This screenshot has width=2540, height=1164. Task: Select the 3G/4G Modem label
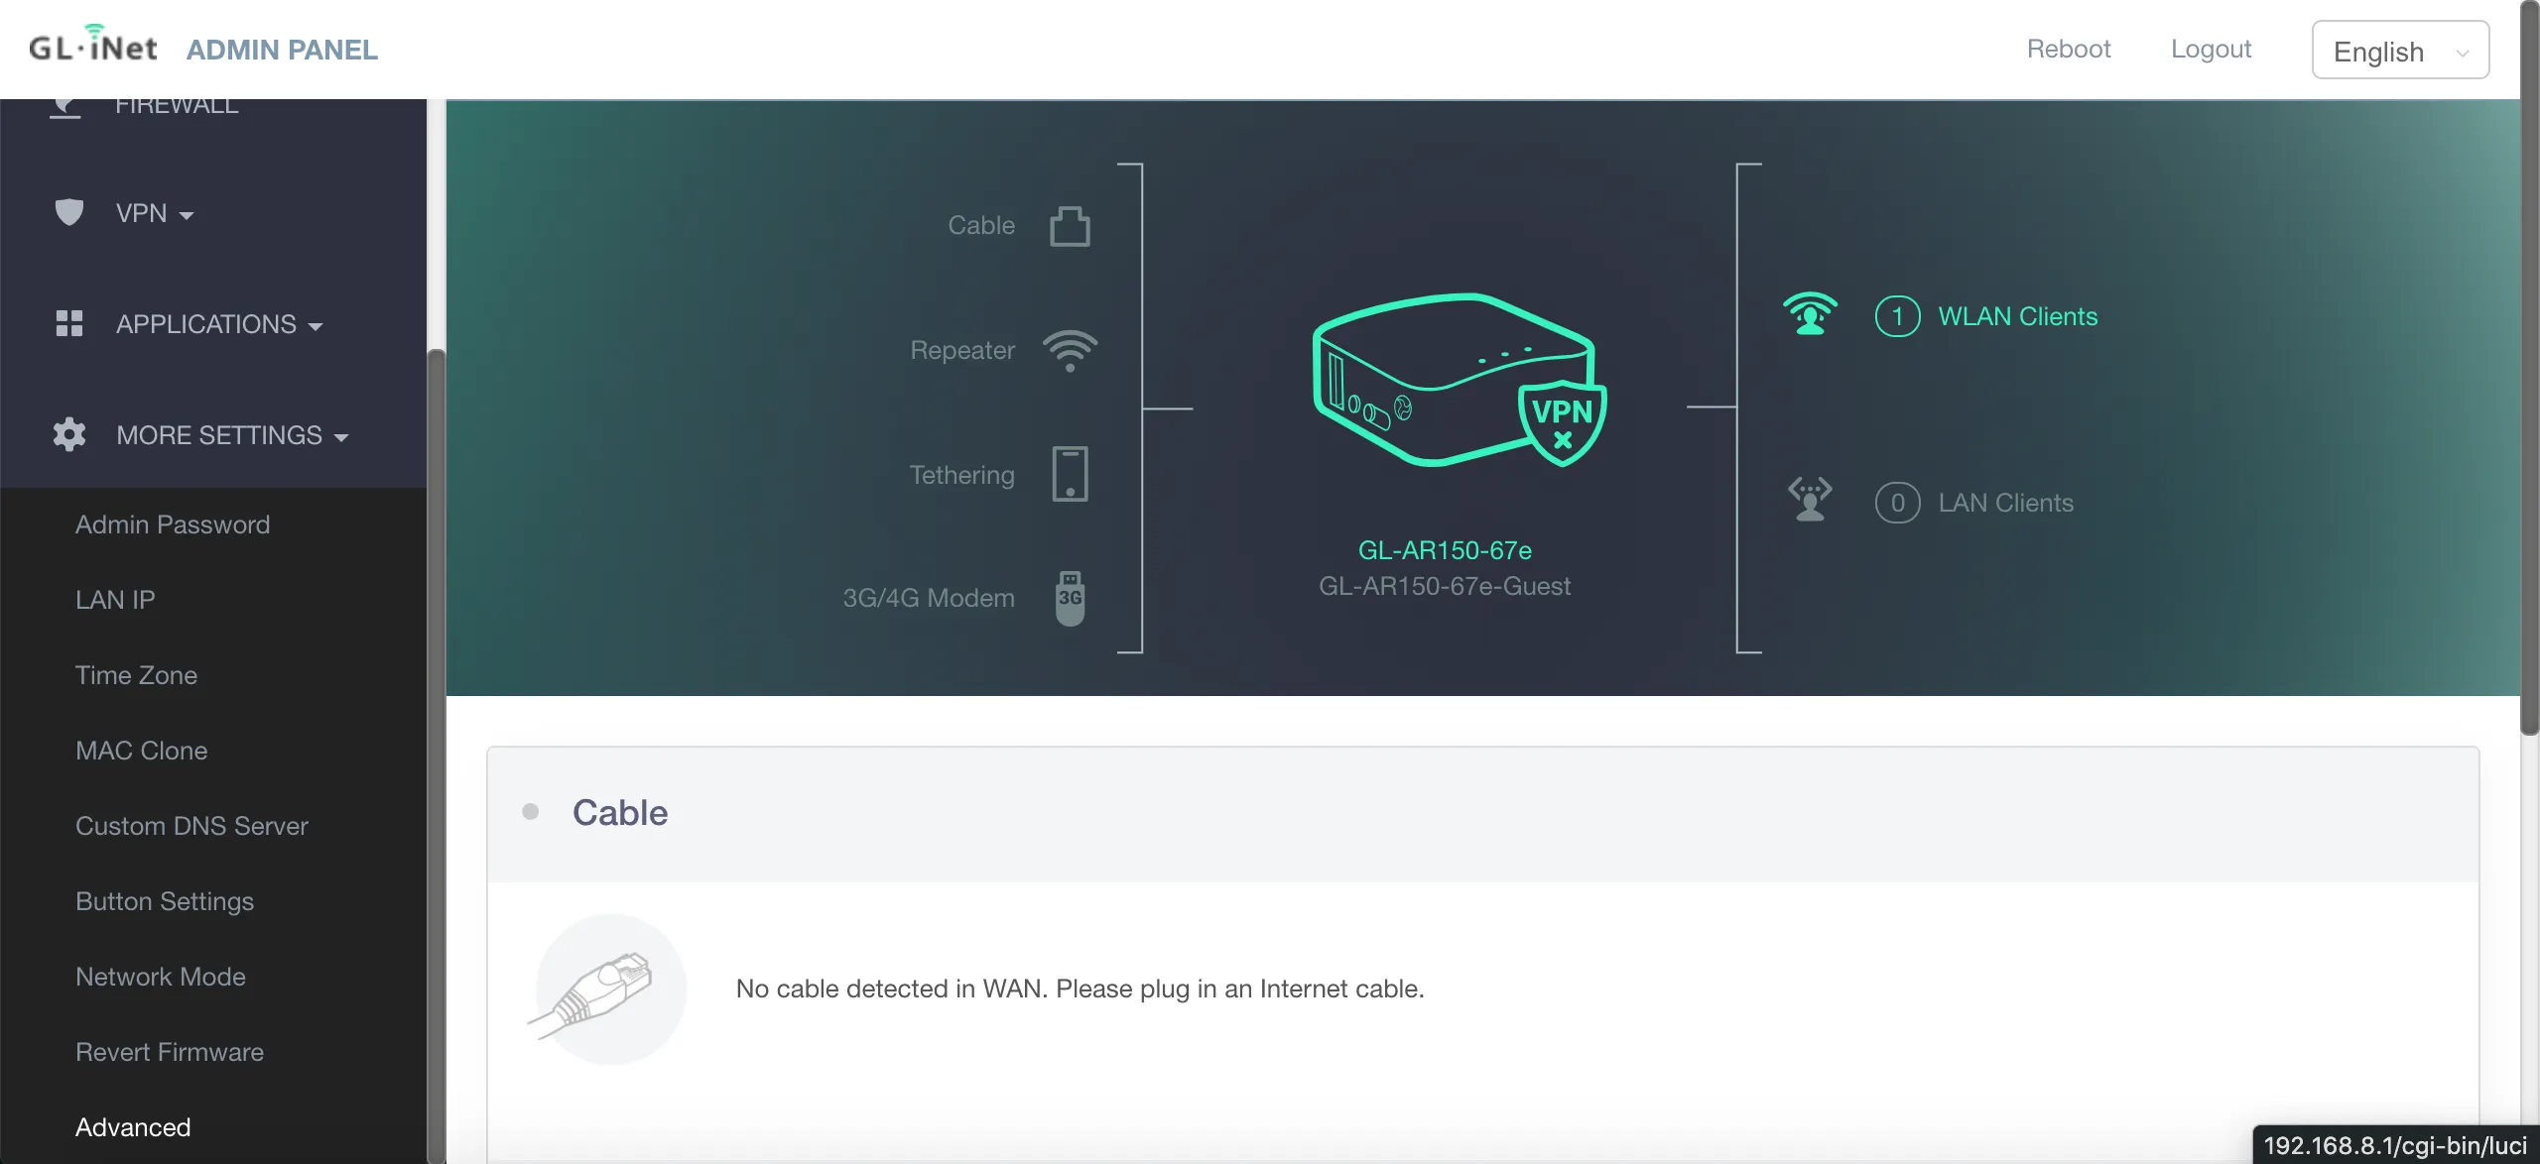[x=929, y=598]
